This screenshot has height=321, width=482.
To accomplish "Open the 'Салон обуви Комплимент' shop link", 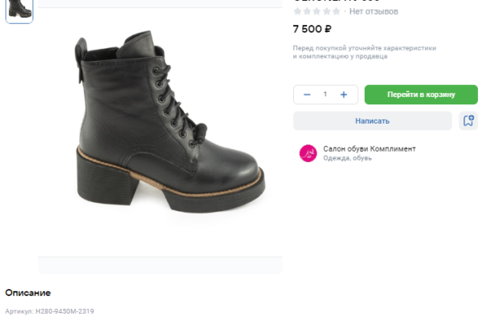I will 370,148.
